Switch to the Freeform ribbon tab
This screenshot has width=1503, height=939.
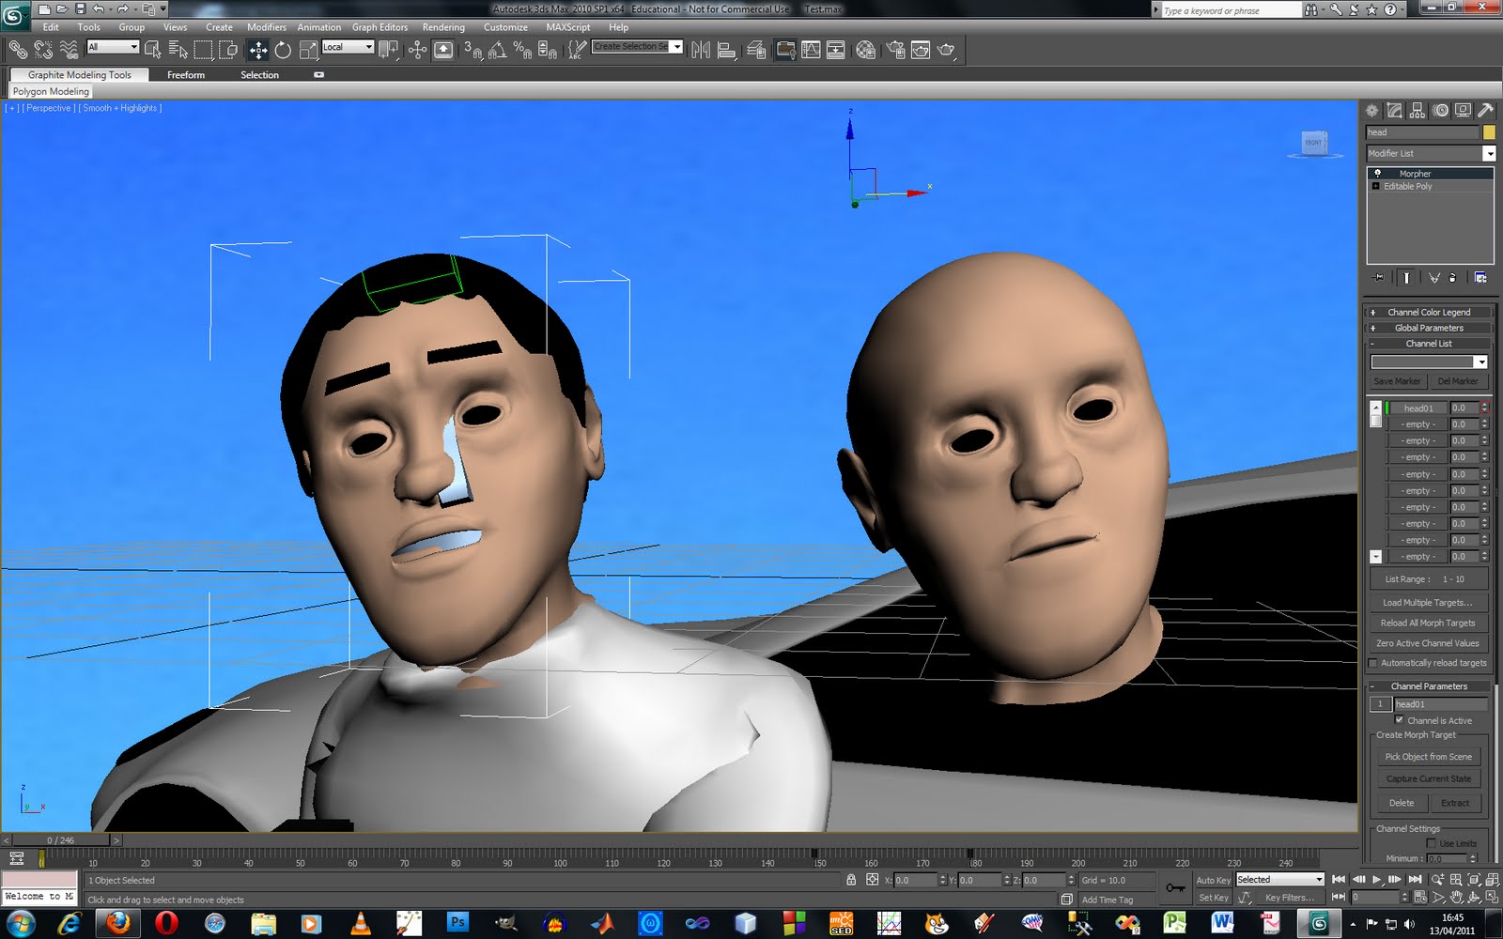tap(185, 75)
